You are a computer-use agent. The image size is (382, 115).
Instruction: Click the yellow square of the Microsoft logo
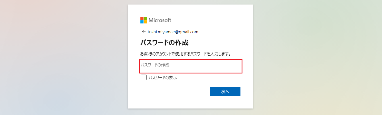[145, 22]
